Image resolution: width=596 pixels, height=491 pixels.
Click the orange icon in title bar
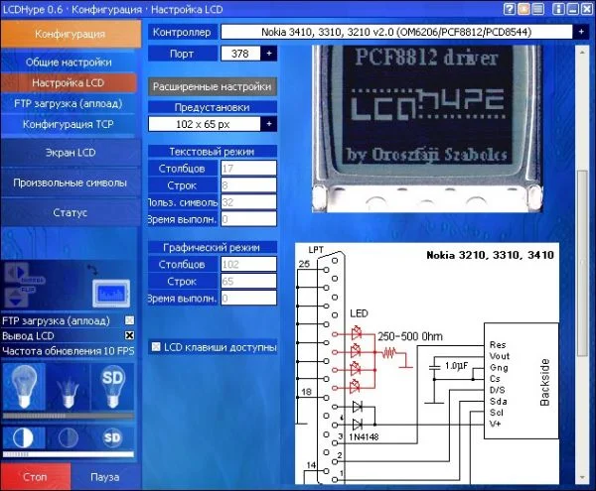pyautogui.click(x=523, y=9)
